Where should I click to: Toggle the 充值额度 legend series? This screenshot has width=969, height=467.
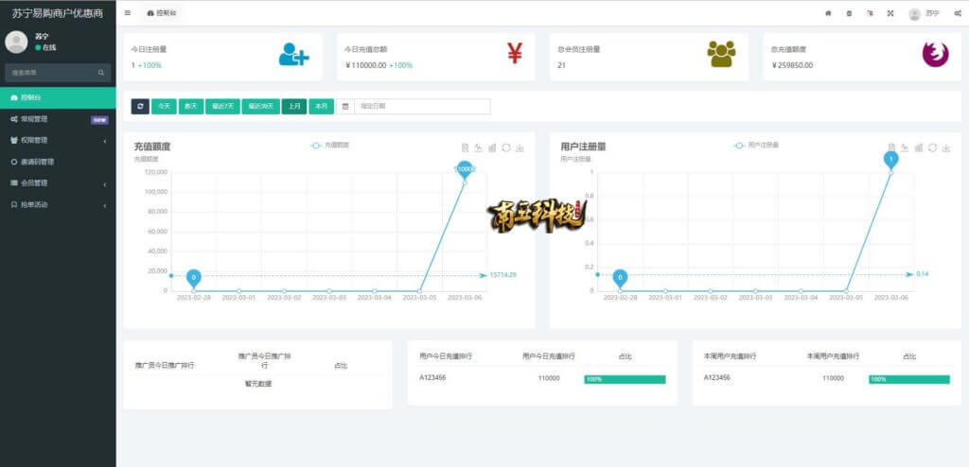pos(329,146)
